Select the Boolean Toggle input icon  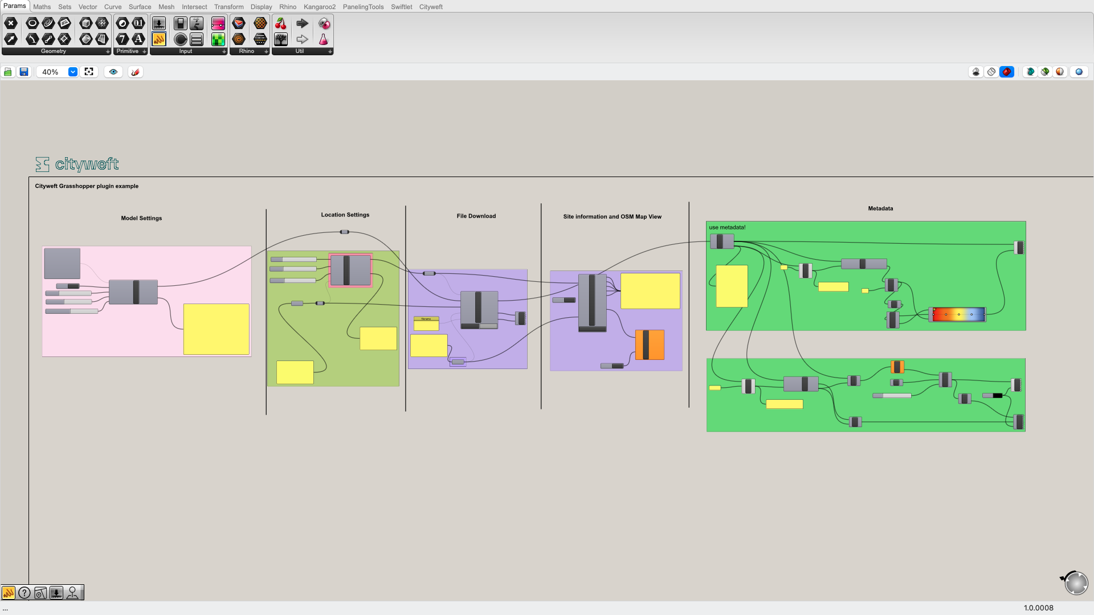click(x=181, y=23)
